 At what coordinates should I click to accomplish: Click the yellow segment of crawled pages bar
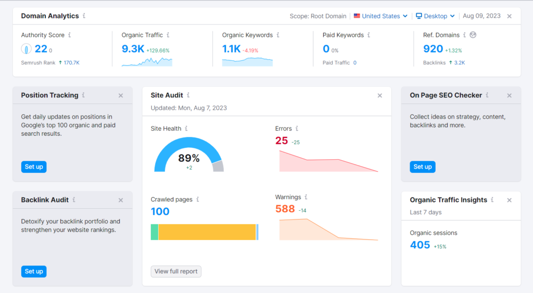[x=207, y=232]
